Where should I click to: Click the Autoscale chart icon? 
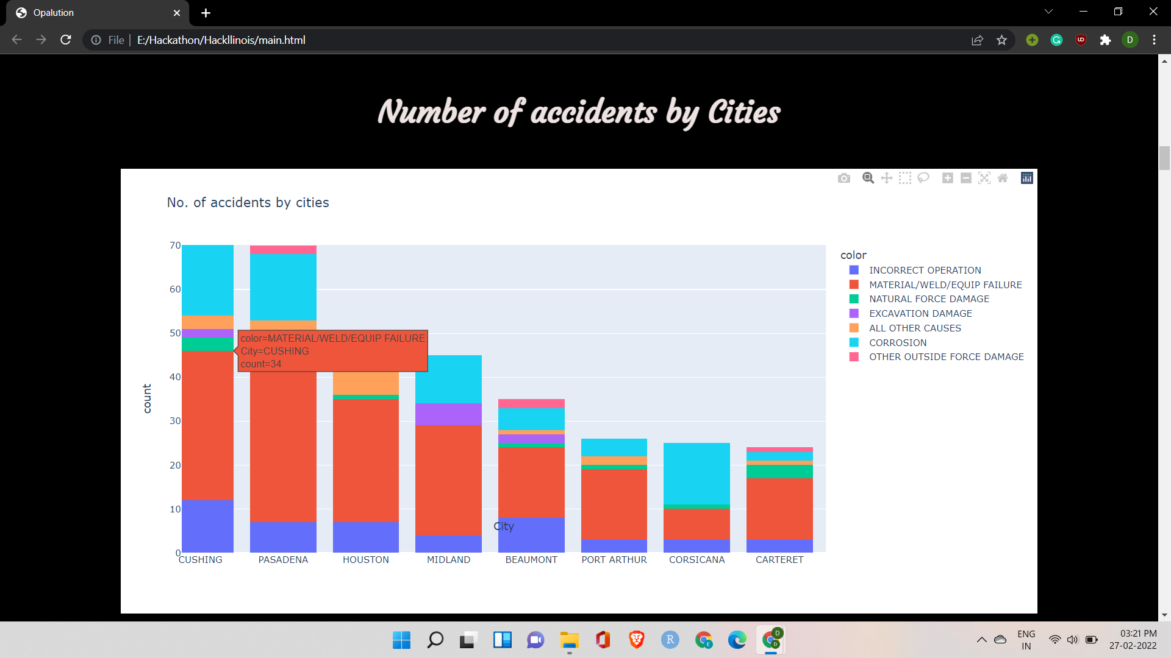[x=984, y=178]
